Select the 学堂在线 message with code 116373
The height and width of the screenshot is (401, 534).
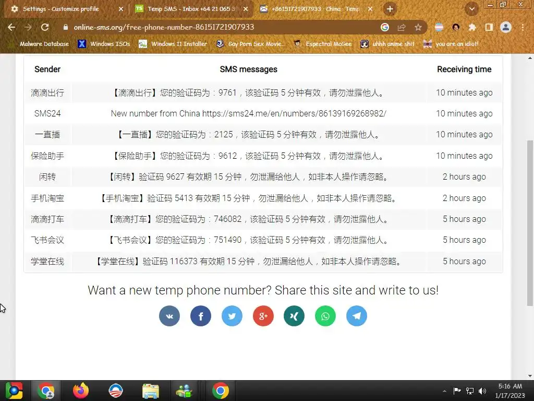[x=249, y=262]
